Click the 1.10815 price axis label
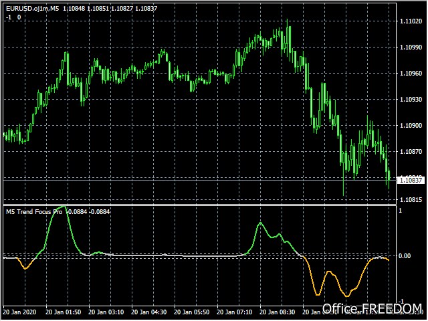The width and height of the screenshot is (428, 321). [411, 200]
